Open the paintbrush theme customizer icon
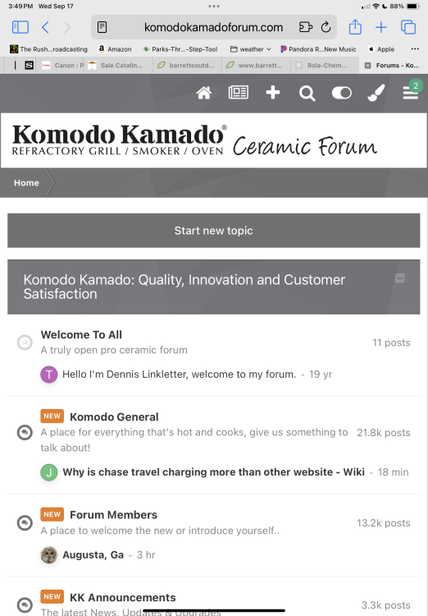This screenshot has width=428, height=616. [x=376, y=93]
